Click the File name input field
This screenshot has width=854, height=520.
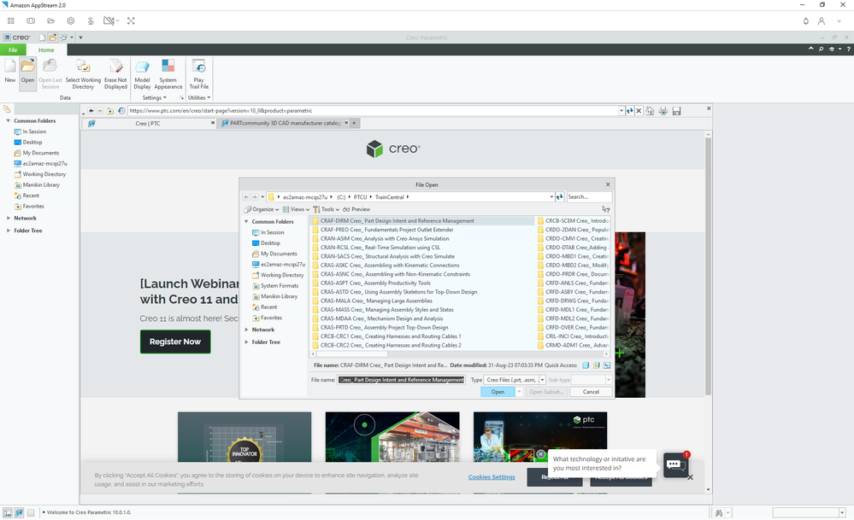[402, 380]
